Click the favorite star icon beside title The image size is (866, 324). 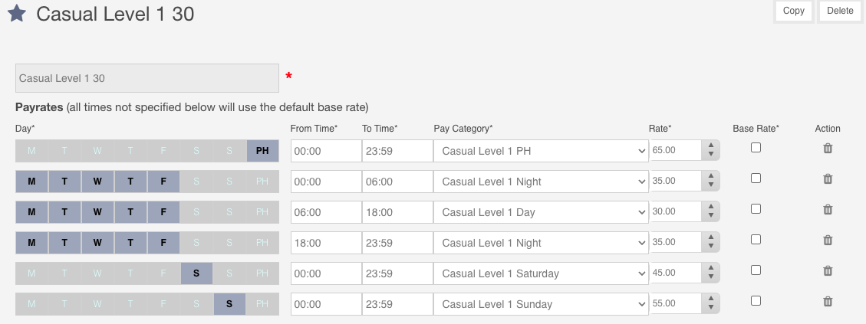click(17, 13)
